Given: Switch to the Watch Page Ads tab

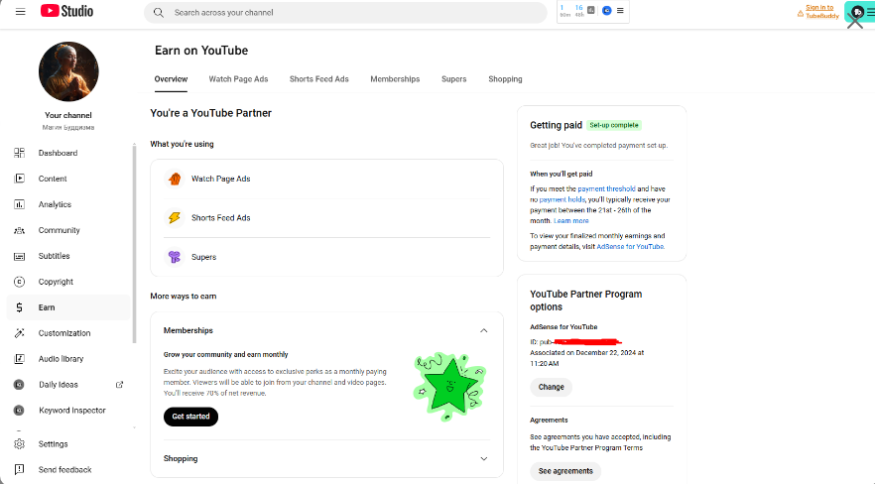Looking at the screenshot, I should point(238,79).
